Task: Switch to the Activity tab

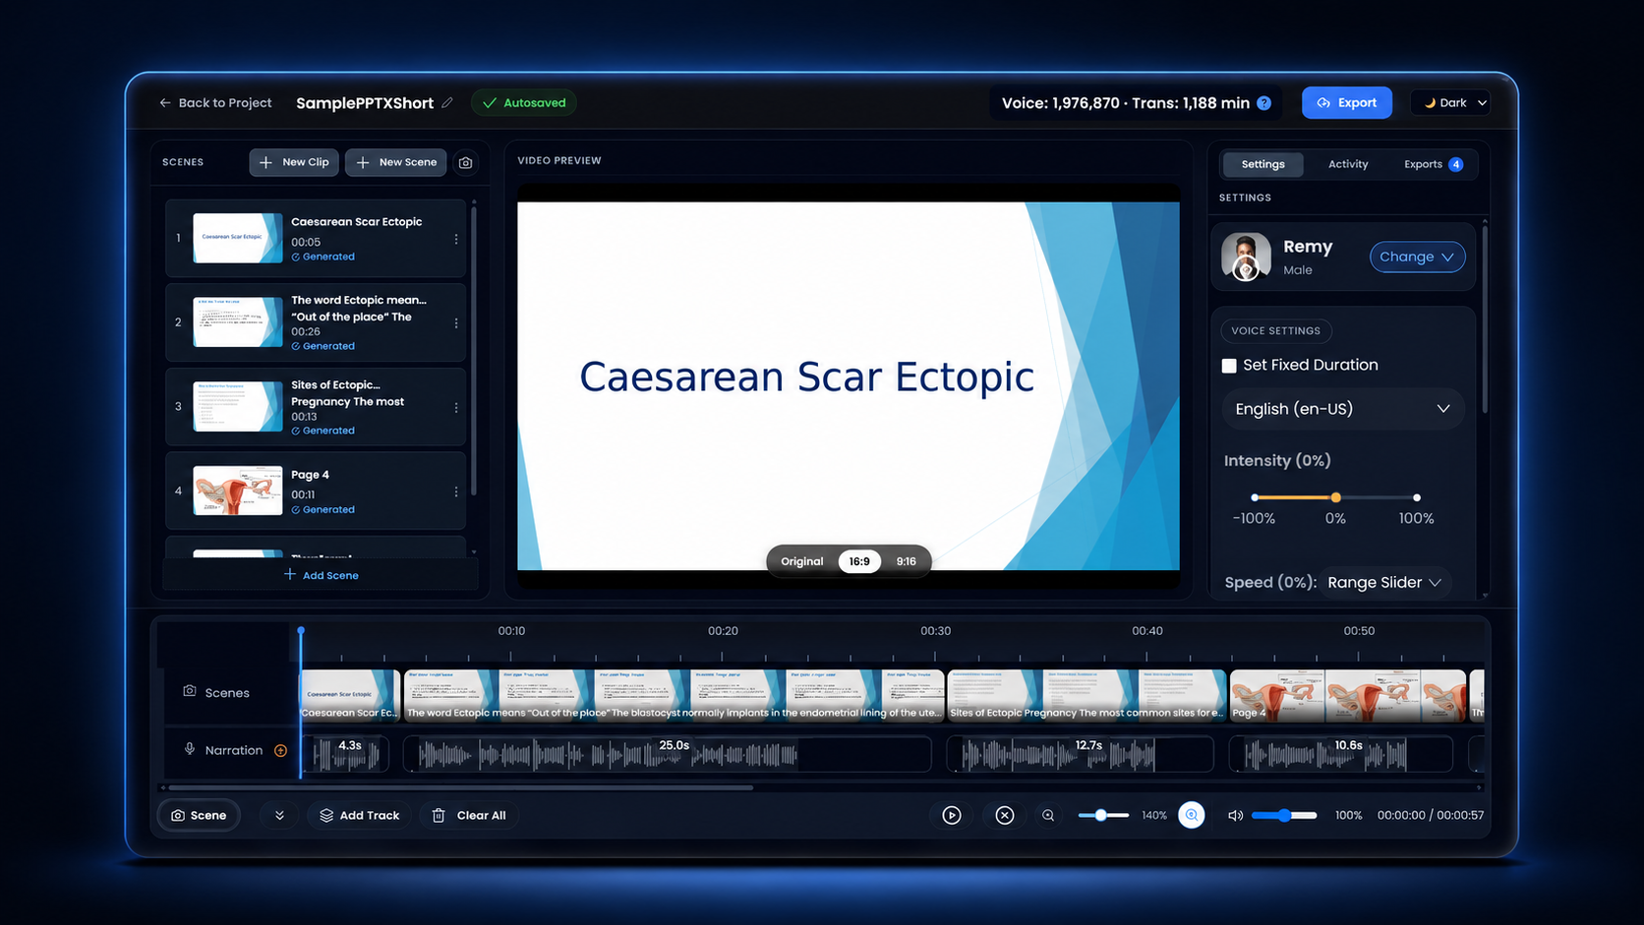Action: tap(1348, 164)
